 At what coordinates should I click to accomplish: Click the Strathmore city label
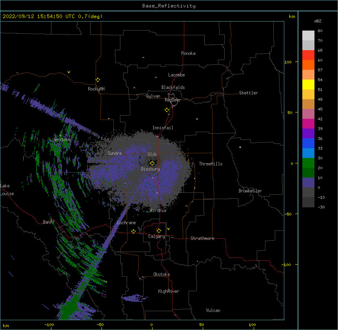[202, 238]
